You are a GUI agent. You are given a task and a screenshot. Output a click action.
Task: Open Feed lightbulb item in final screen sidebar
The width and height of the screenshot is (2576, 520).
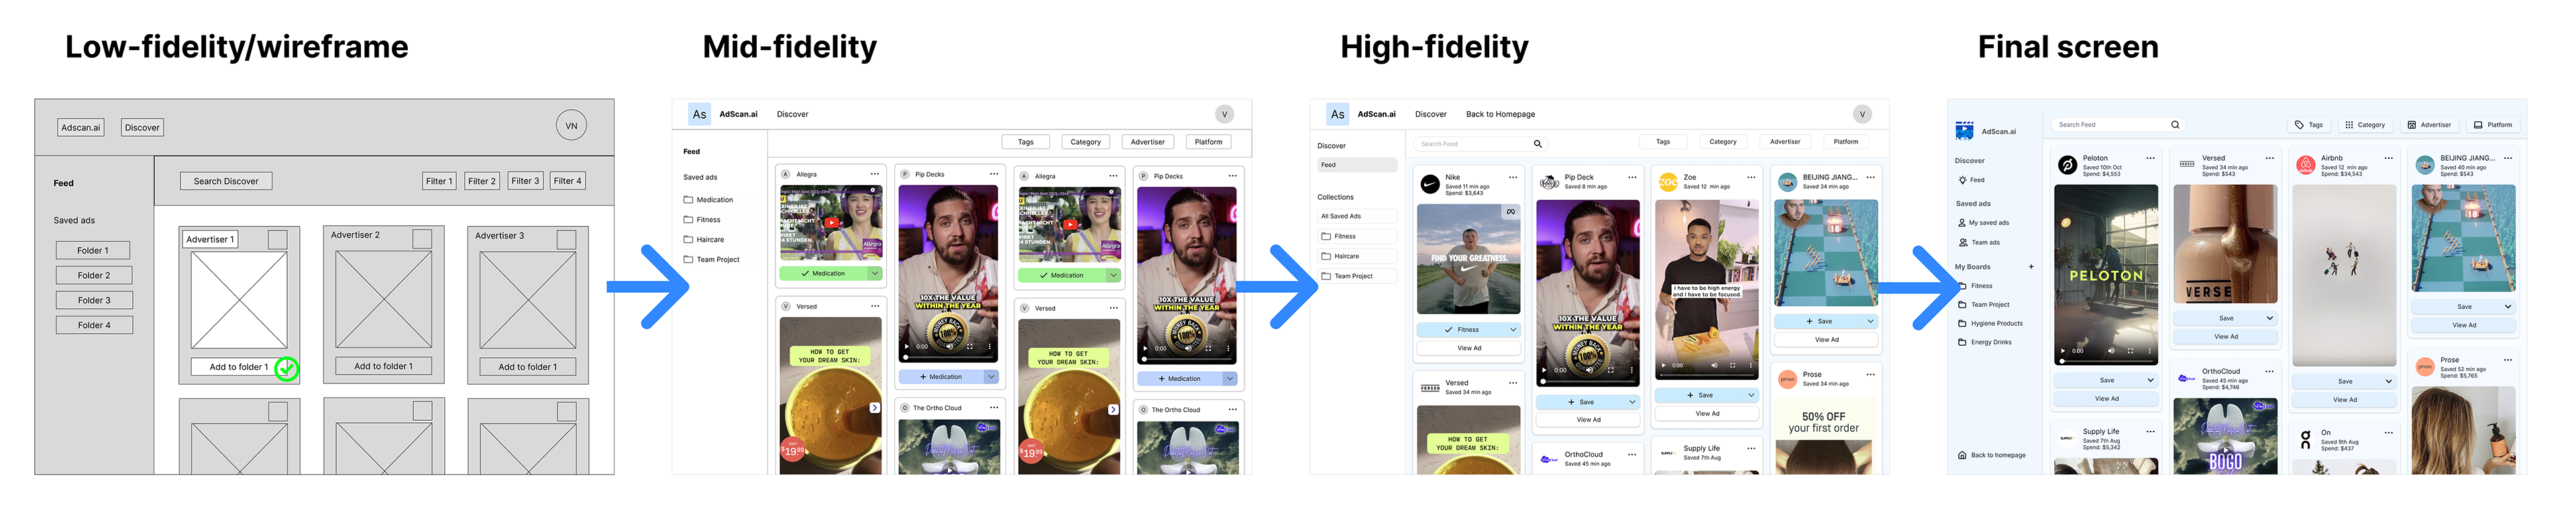pos(1971,180)
